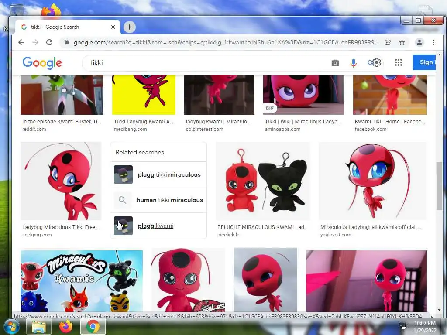This screenshot has height=335, width=447.
Task: Open the Tikki image in pink room
Action: pyautogui.click(x=366, y=281)
